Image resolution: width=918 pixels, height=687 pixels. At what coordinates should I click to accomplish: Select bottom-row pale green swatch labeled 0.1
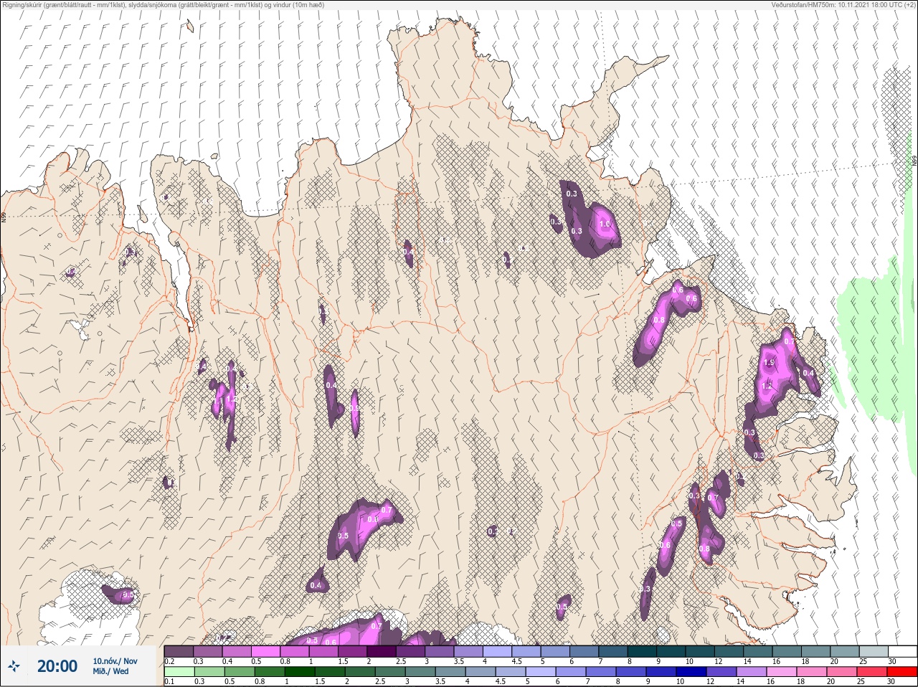pos(179,673)
